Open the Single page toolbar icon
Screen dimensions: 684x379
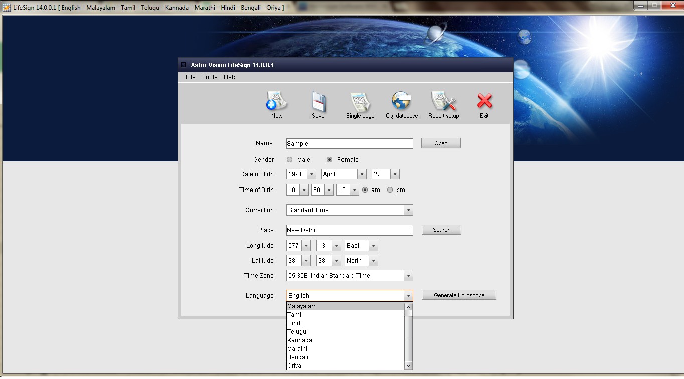360,102
